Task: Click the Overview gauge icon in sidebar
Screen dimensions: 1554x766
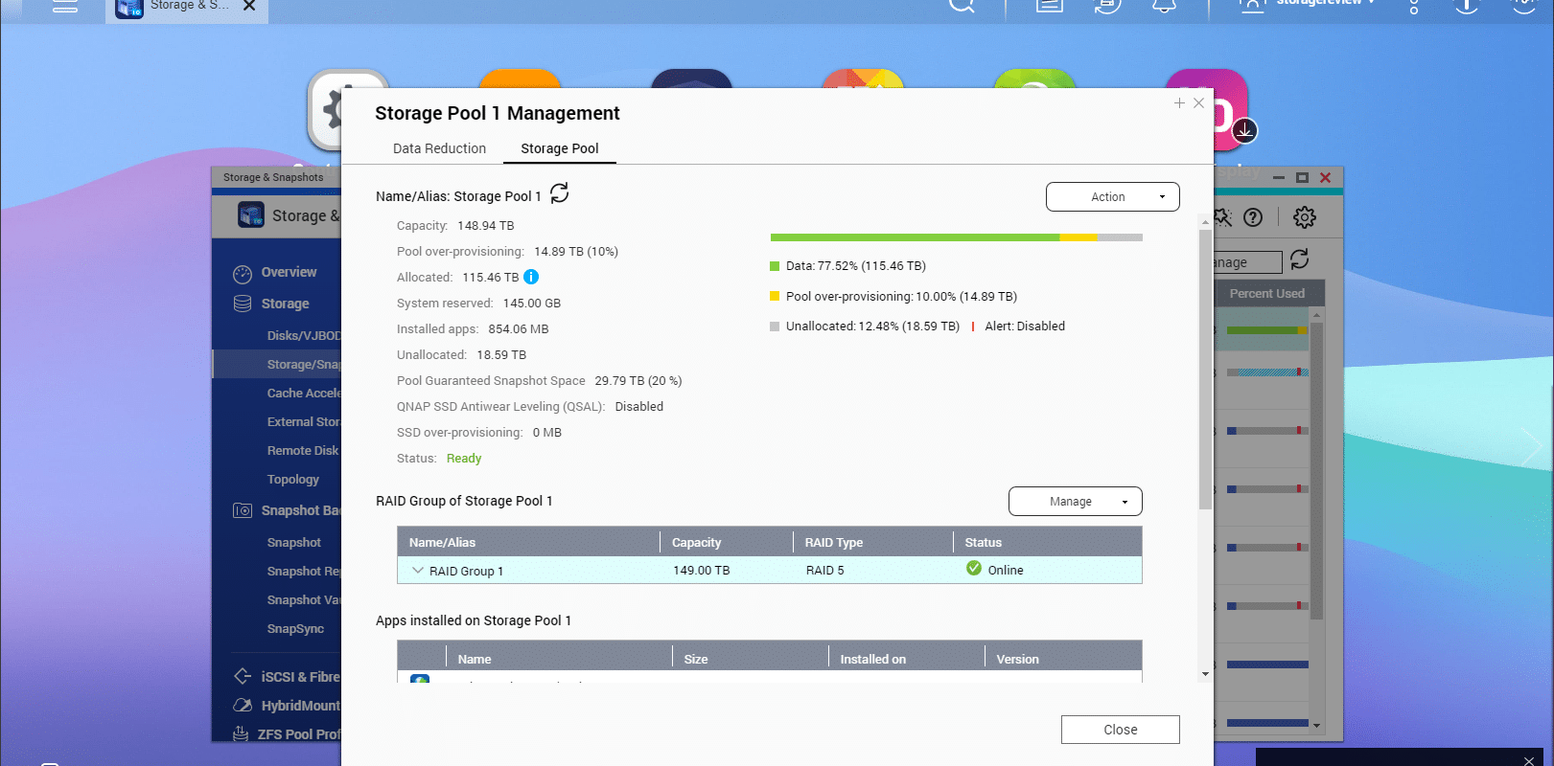Action: pyautogui.click(x=243, y=274)
